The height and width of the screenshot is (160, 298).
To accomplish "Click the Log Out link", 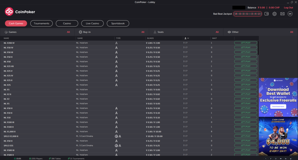I will tap(288, 8).
